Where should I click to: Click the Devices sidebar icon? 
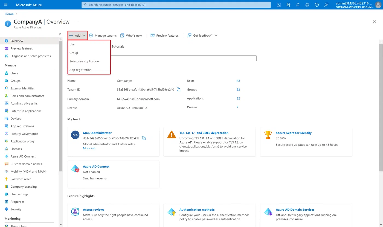pyautogui.click(x=7, y=119)
